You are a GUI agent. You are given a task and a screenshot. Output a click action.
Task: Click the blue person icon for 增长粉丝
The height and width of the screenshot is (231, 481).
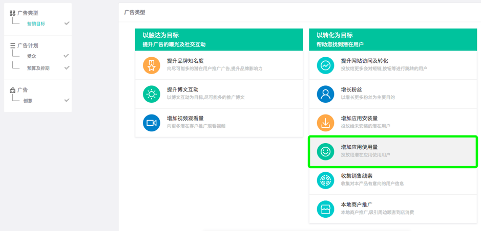325,94
